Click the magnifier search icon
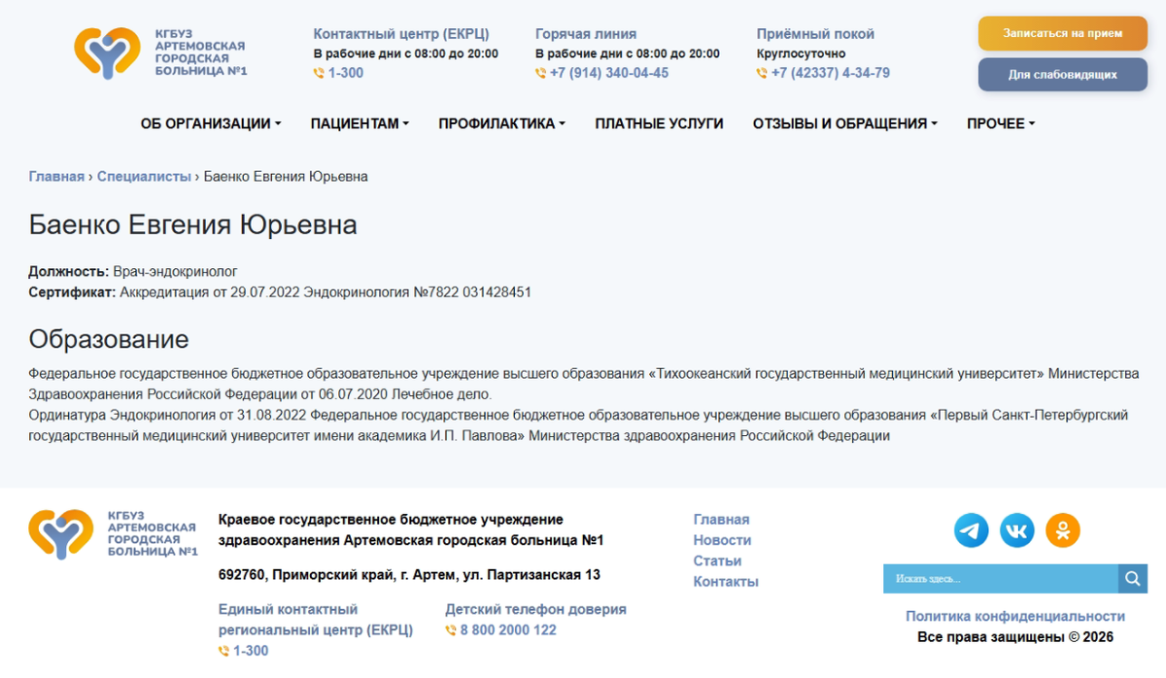The height and width of the screenshot is (678, 1166). [x=1132, y=578]
